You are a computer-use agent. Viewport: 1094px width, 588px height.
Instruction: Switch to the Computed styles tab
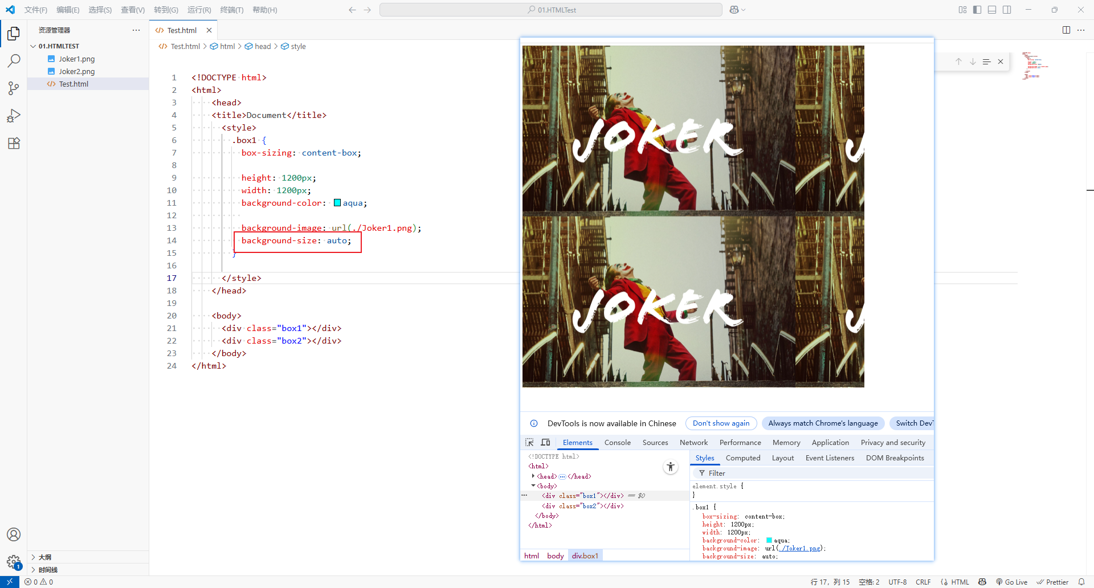pos(743,458)
